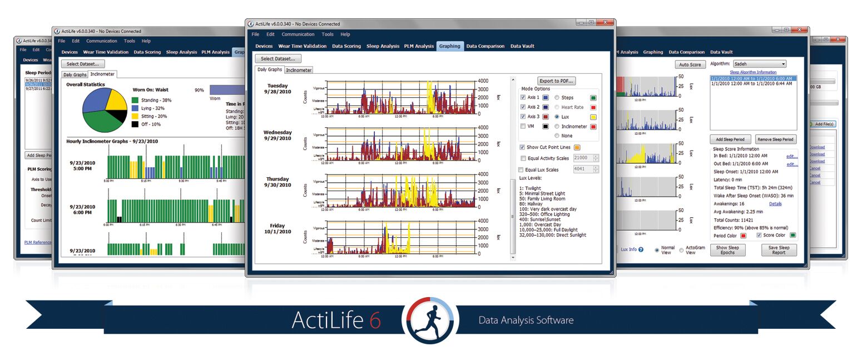Open the Algorithm dropdown showing Sadeh
Screen dimensions: 862x361
[x=760, y=64]
